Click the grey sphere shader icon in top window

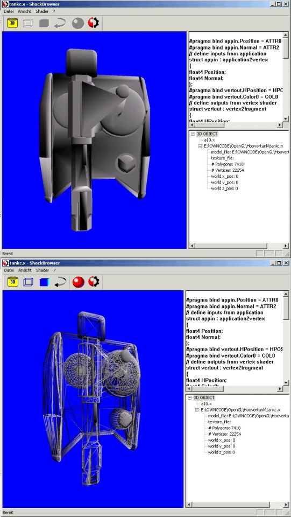click(x=78, y=23)
